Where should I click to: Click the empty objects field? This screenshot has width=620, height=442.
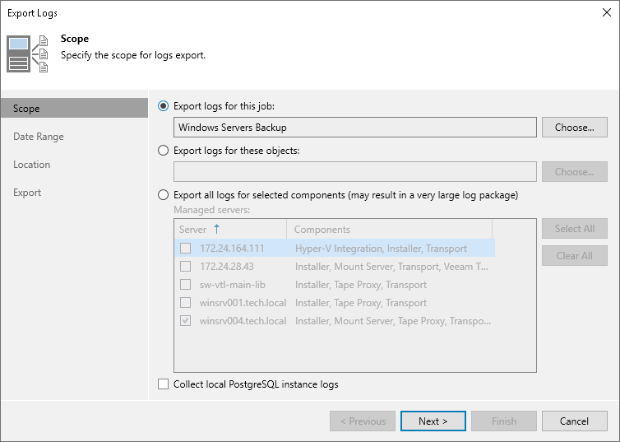355,171
